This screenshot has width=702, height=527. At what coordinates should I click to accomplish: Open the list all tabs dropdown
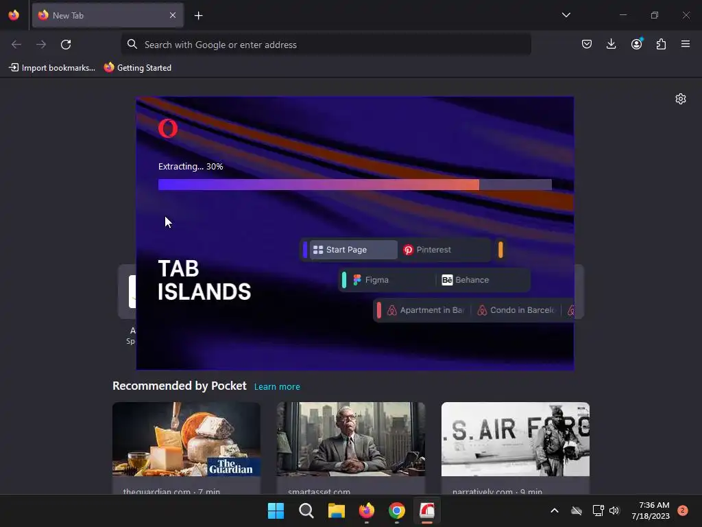[566, 15]
